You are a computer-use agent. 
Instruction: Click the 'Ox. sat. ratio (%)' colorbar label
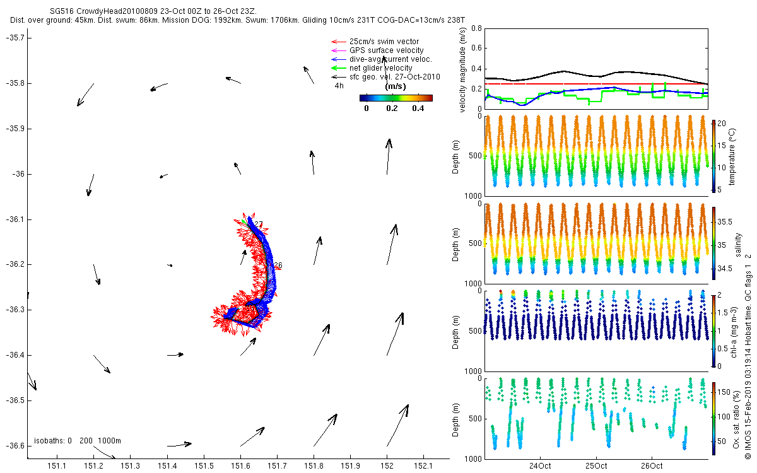point(737,418)
